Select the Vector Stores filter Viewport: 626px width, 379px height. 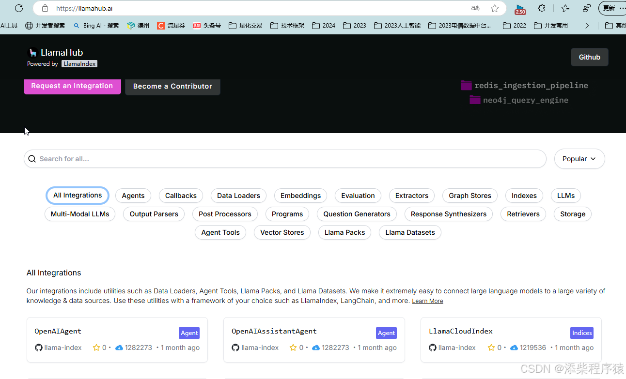click(282, 232)
